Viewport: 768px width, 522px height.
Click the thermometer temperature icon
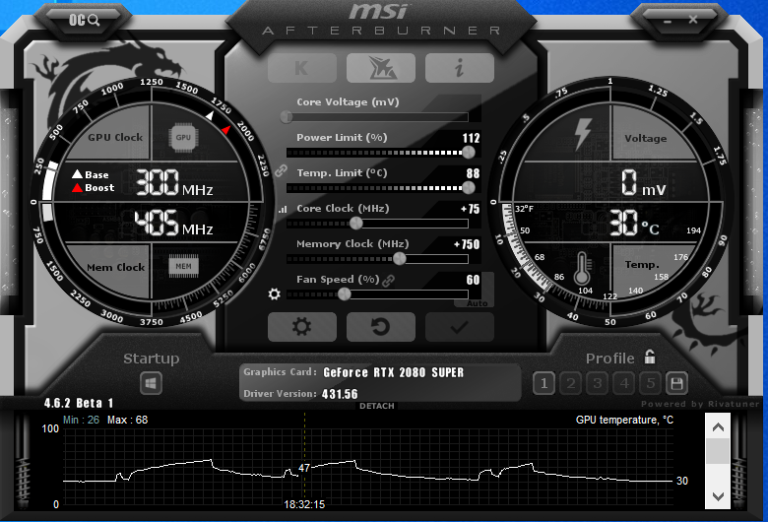[582, 269]
